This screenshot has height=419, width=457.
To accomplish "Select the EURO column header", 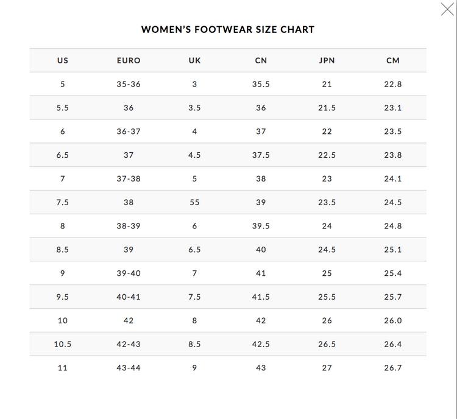I will [x=129, y=60].
